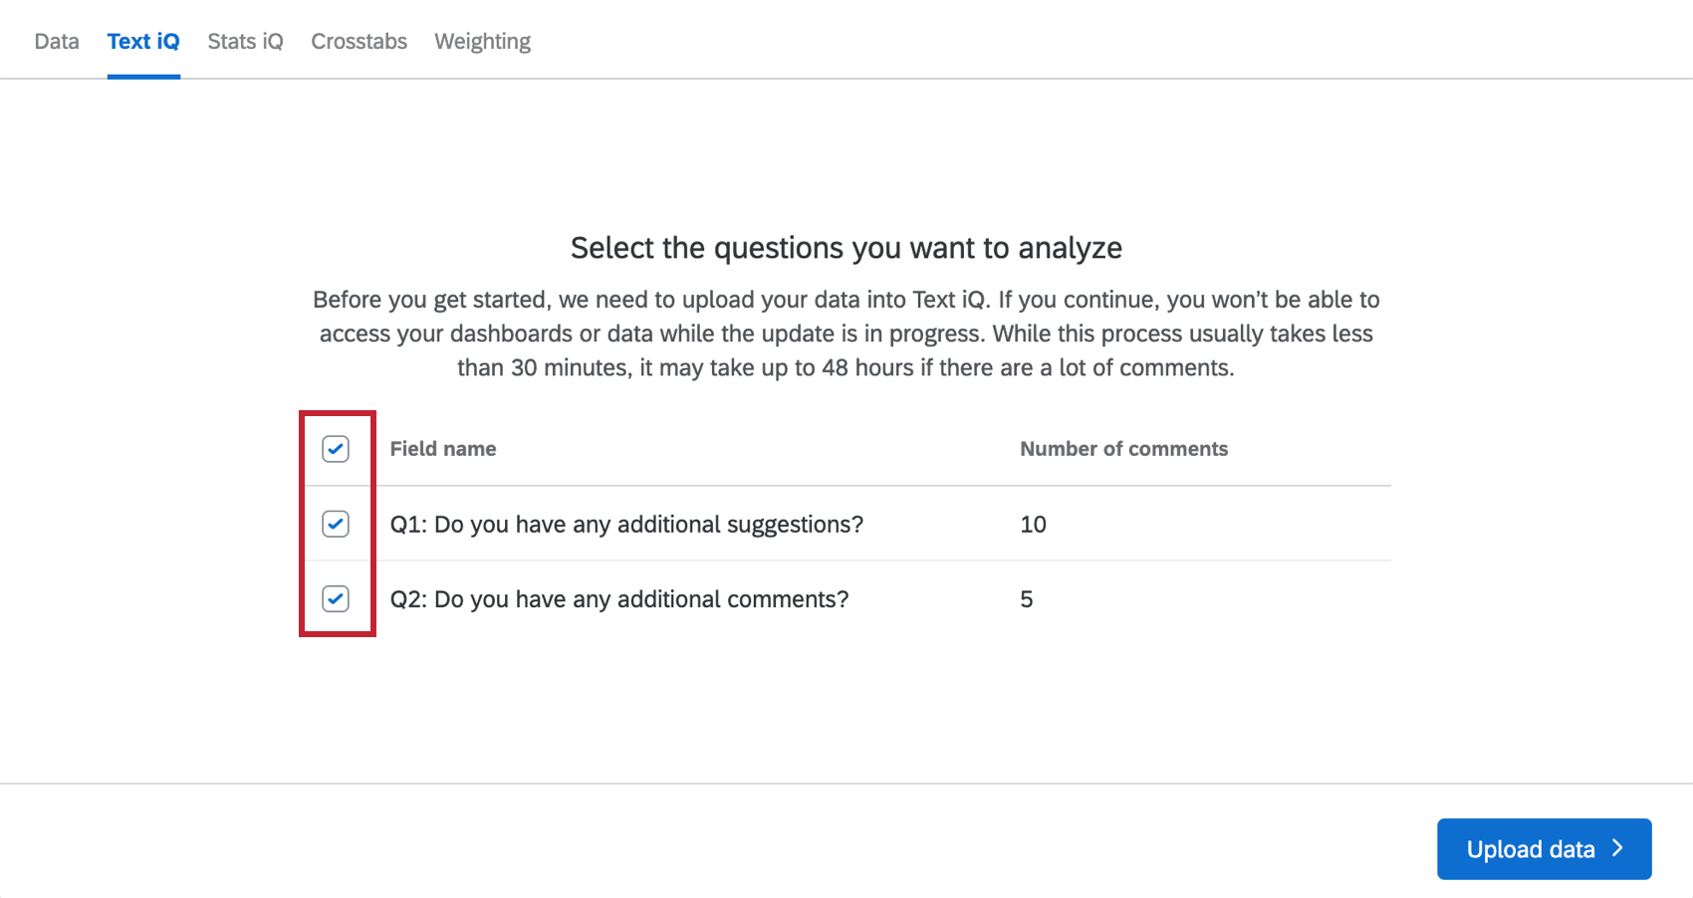Click the upload warning description paragraph

pos(846,333)
